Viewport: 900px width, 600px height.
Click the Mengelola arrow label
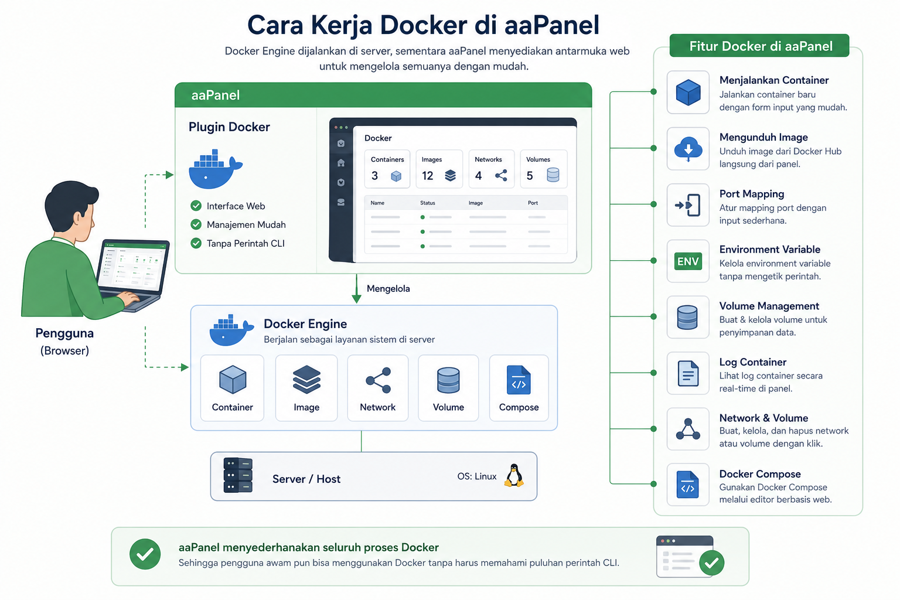click(x=388, y=288)
